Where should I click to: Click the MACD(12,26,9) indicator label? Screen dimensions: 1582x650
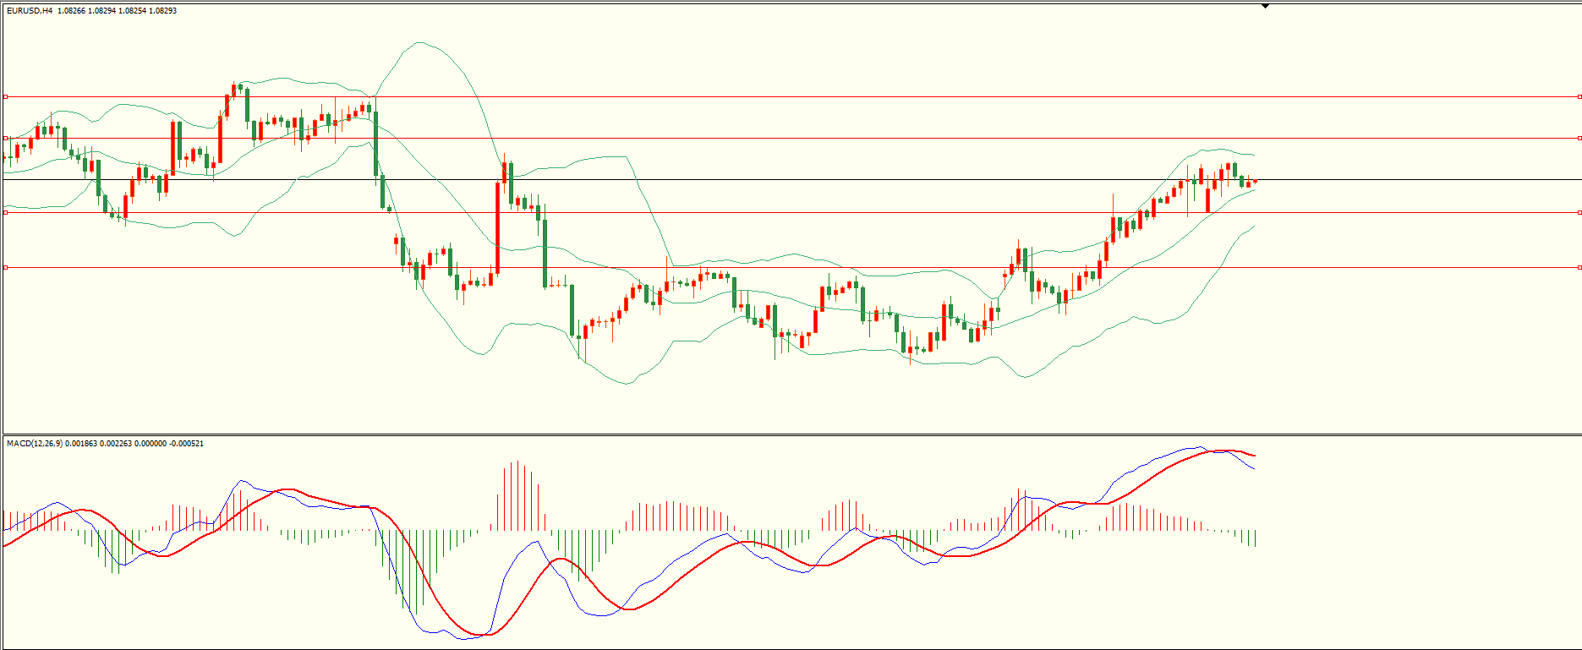click(34, 444)
